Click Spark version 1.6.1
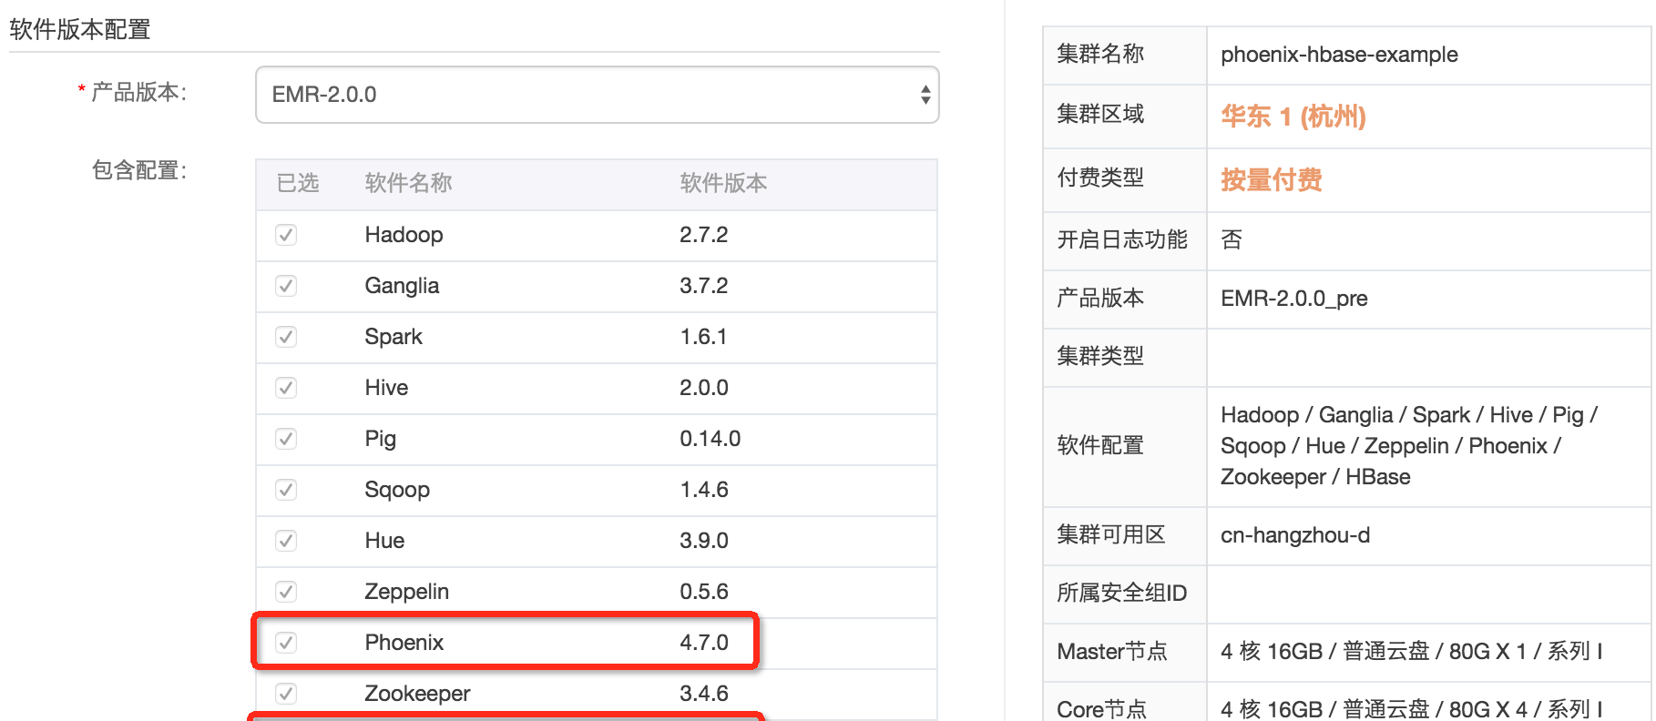The height and width of the screenshot is (721, 1656). pyautogui.click(x=703, y=337)
